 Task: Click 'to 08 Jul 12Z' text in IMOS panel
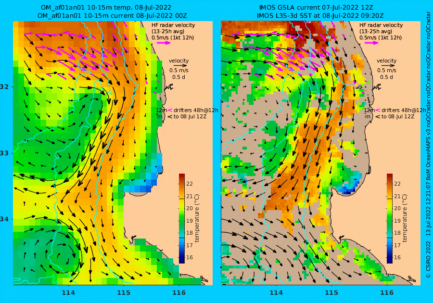pyautogui.click(x=398, y=117)
